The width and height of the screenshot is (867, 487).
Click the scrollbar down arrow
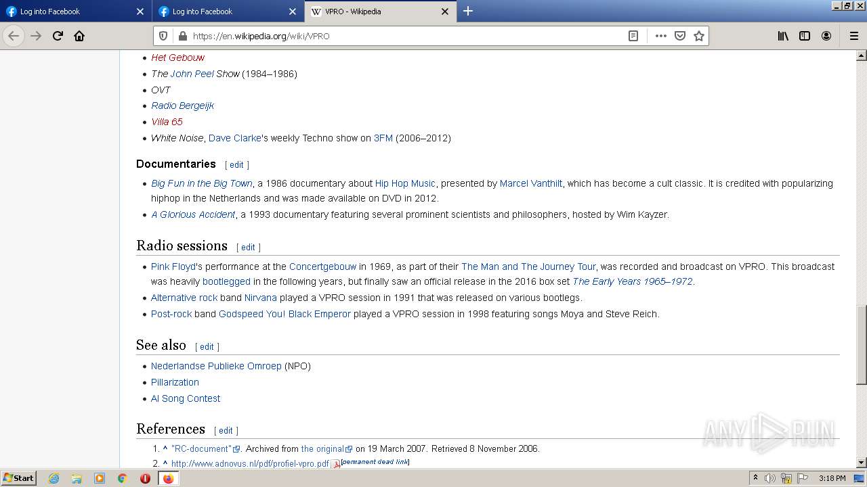click(x=862, y=463)
